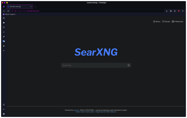Open the account profile icon in toolbar

point(171,11)
